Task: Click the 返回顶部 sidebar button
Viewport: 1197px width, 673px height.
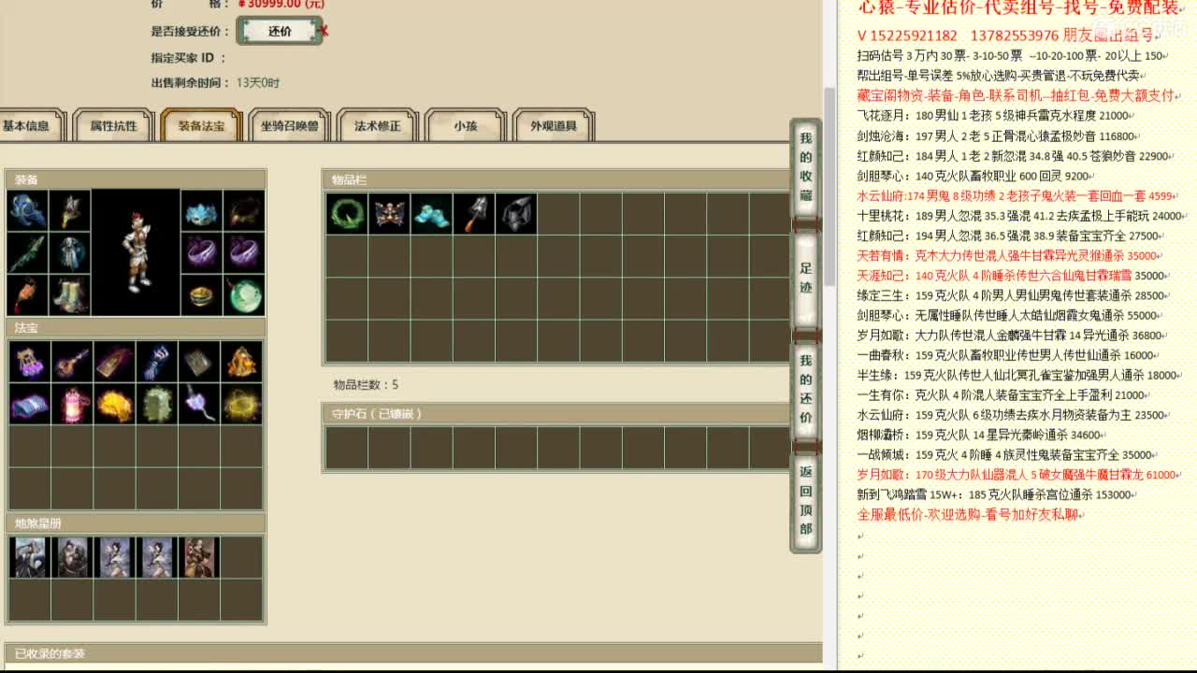Action: (804, 497)
